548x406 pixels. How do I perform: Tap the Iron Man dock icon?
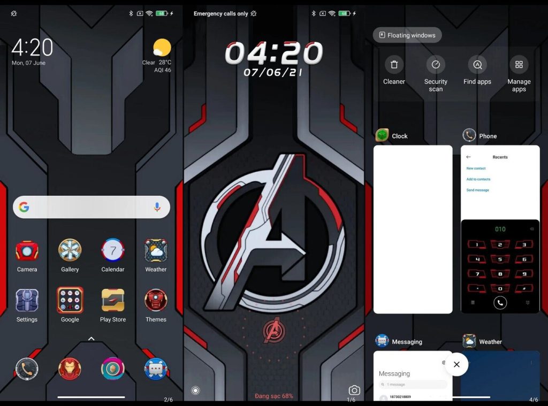(70, 369)
